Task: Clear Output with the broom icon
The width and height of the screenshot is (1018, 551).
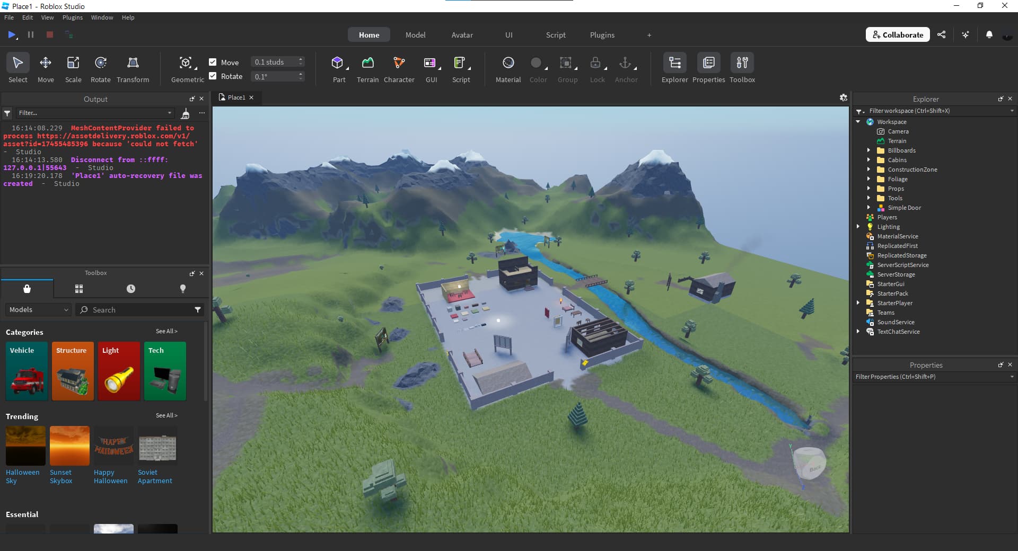Action: pyautogui.click(x=185, y=113)
